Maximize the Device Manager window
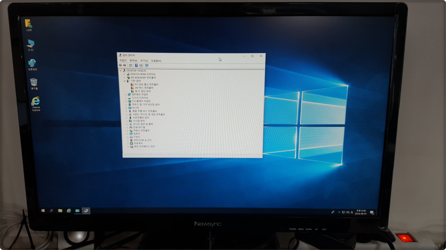This screenshot has height=250, width=446. pos(252,56)
